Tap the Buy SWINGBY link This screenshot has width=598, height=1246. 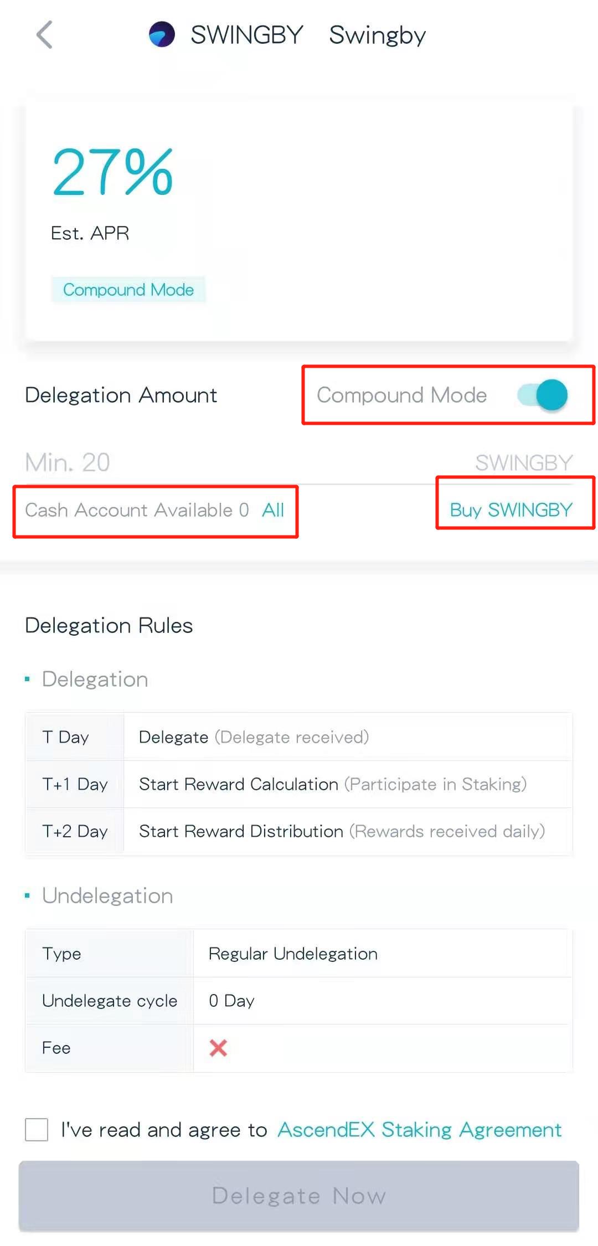coord(511,509)
